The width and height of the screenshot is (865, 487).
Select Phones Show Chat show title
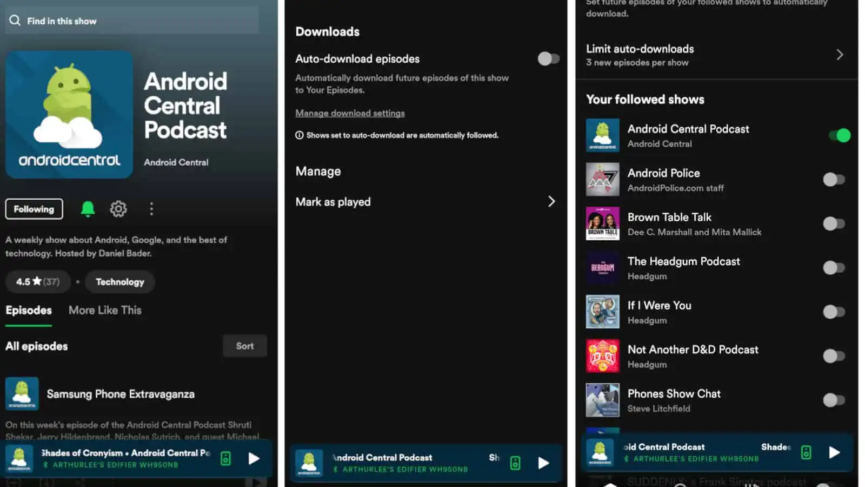(x=674, y=394)
